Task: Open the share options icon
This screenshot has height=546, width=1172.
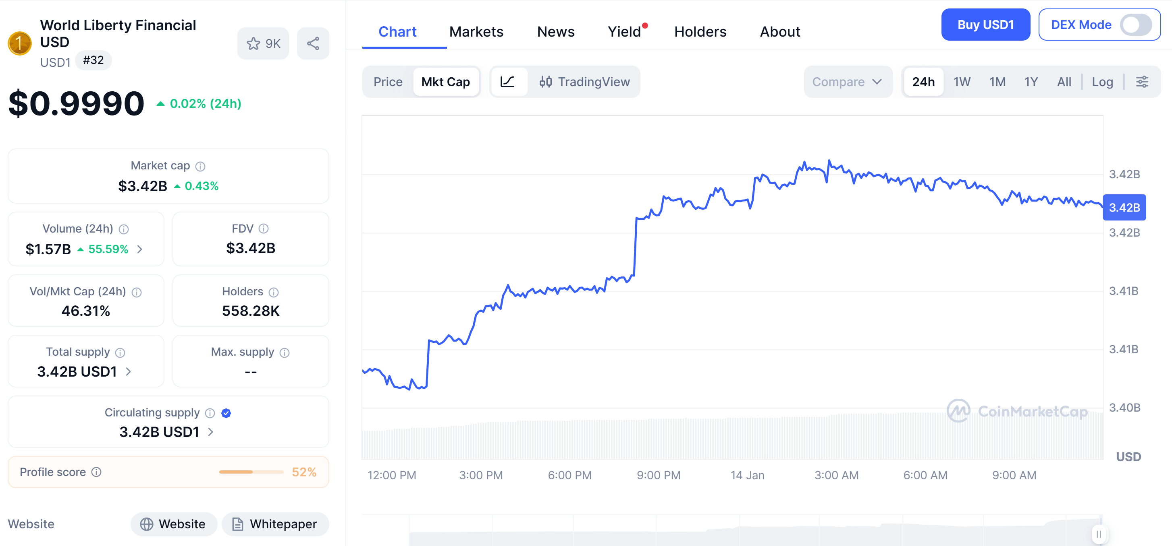Action: 313,43
